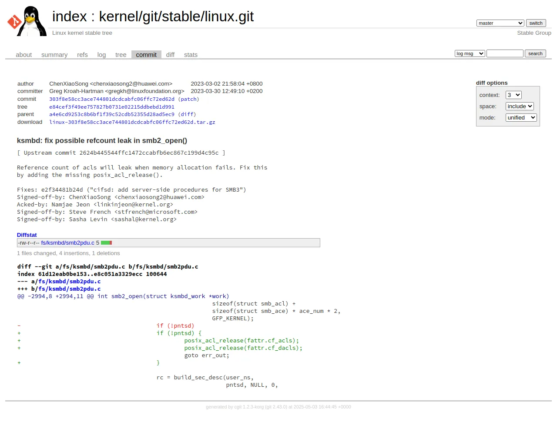The height and width of the screenshot is (445, 557).
Task: Open the tree hash link
Action: pos(112,107)
